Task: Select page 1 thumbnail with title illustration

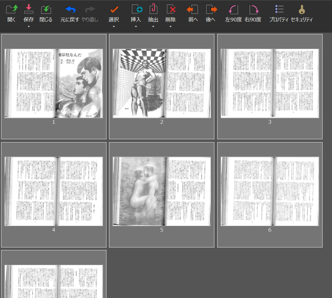Action: [54, 83]
